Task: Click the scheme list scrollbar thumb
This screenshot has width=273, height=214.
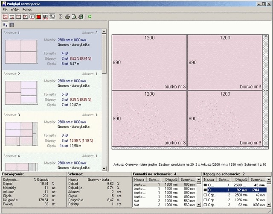Action: coord(104,54)
